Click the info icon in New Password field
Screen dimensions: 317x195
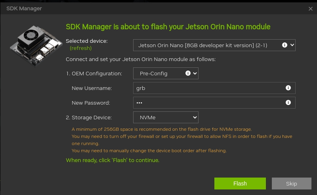click(288, 103)
